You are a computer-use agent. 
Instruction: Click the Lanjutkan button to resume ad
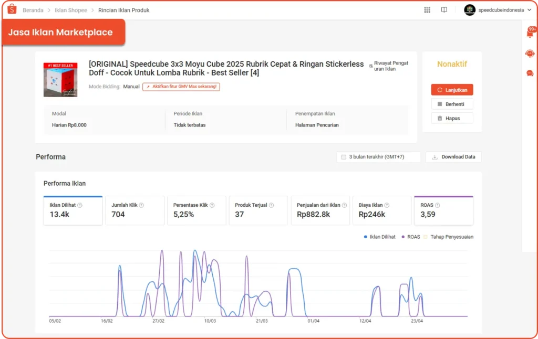pyautogui.click(x=452, y=90)
